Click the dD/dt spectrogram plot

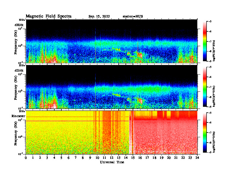tap(112, 87)
